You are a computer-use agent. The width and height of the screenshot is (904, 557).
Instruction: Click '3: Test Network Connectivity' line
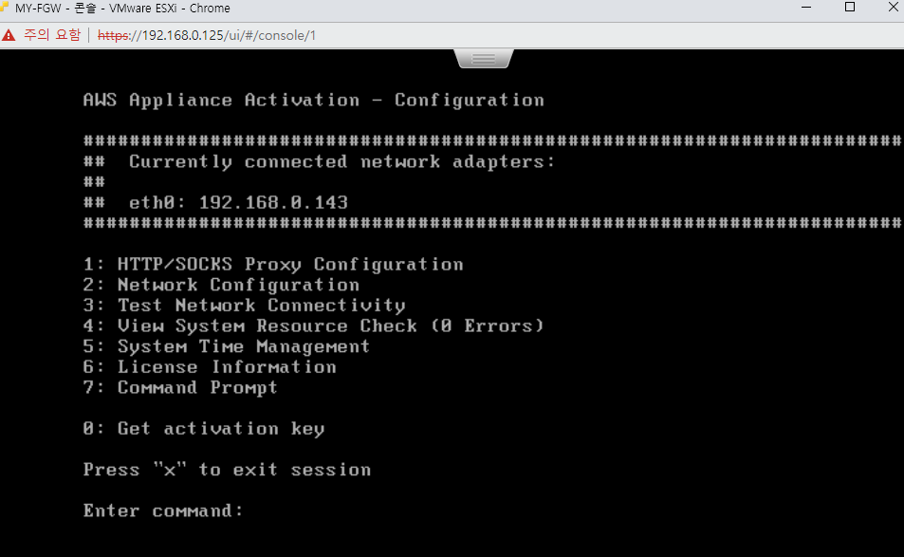click(245, 305)
